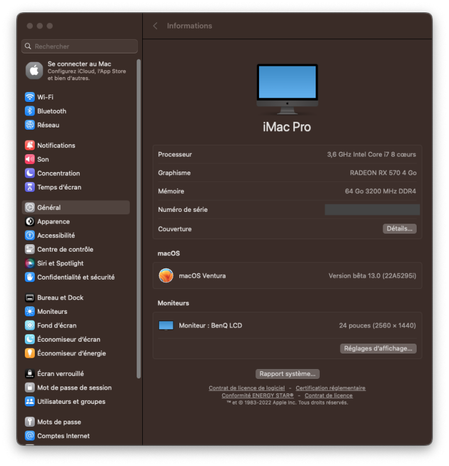The image size is (449, 466).
Task: Click the sidebar scrollbar
Action: [138, 219]
